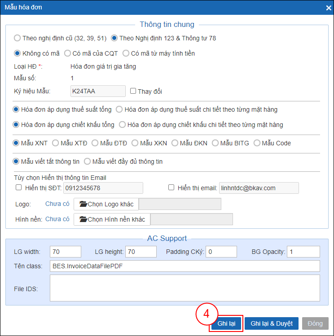
Task: Click the Ghi lại button
Action: [226, 323]
